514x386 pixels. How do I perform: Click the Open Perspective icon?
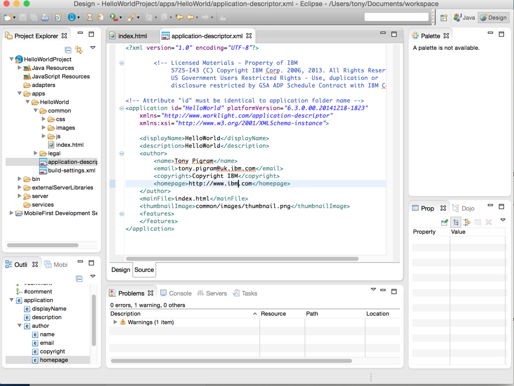click(x=444, y=18)
